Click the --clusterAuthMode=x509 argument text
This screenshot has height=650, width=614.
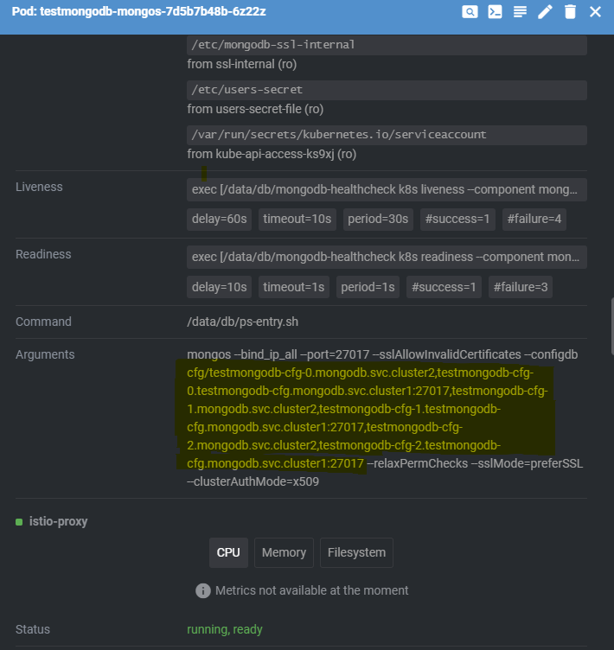tap(253, 481)
